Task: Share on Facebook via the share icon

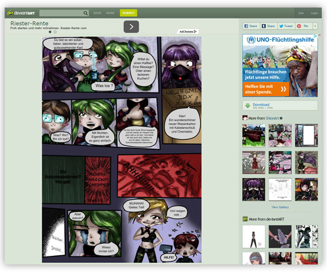Action: tap(246, 26)
